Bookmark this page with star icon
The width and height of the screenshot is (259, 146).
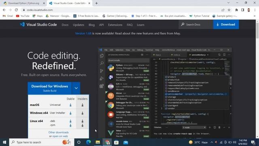point(229,10)
